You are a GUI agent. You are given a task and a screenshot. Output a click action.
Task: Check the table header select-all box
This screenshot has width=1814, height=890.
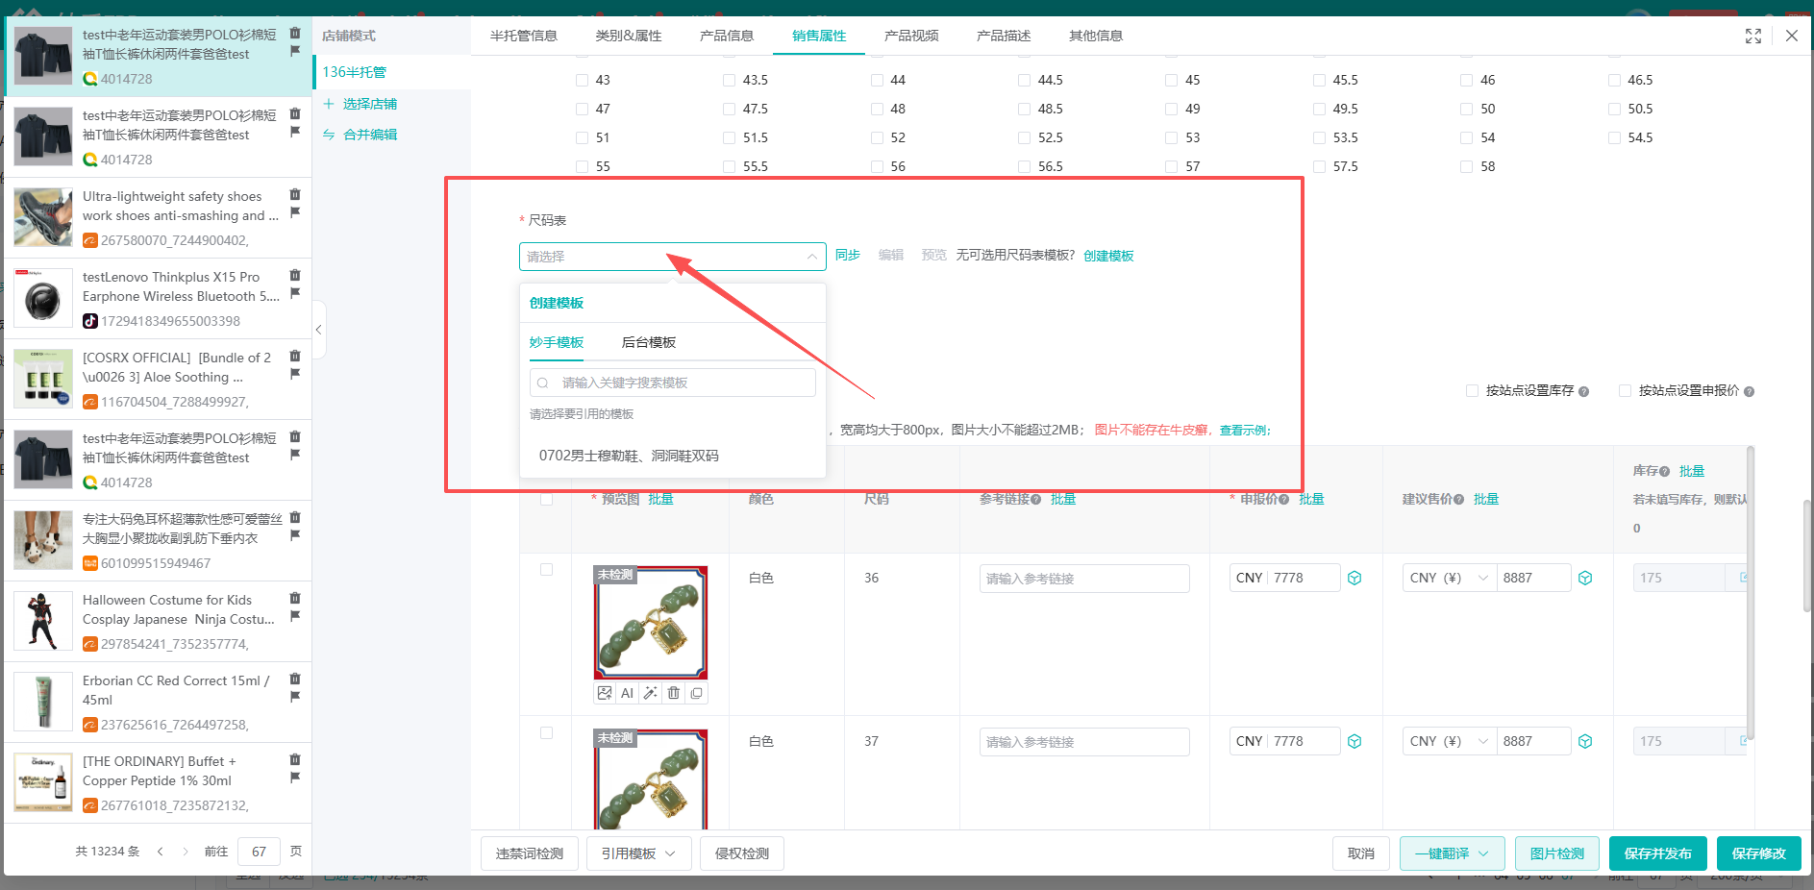[546, 499]
